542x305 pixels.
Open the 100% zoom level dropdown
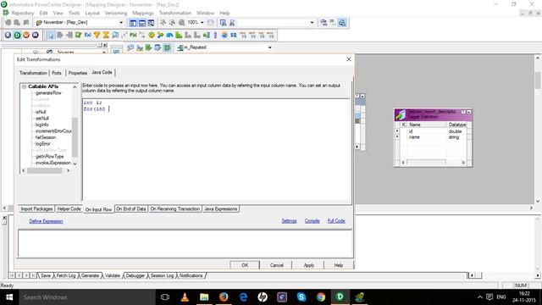pos(202,23)
